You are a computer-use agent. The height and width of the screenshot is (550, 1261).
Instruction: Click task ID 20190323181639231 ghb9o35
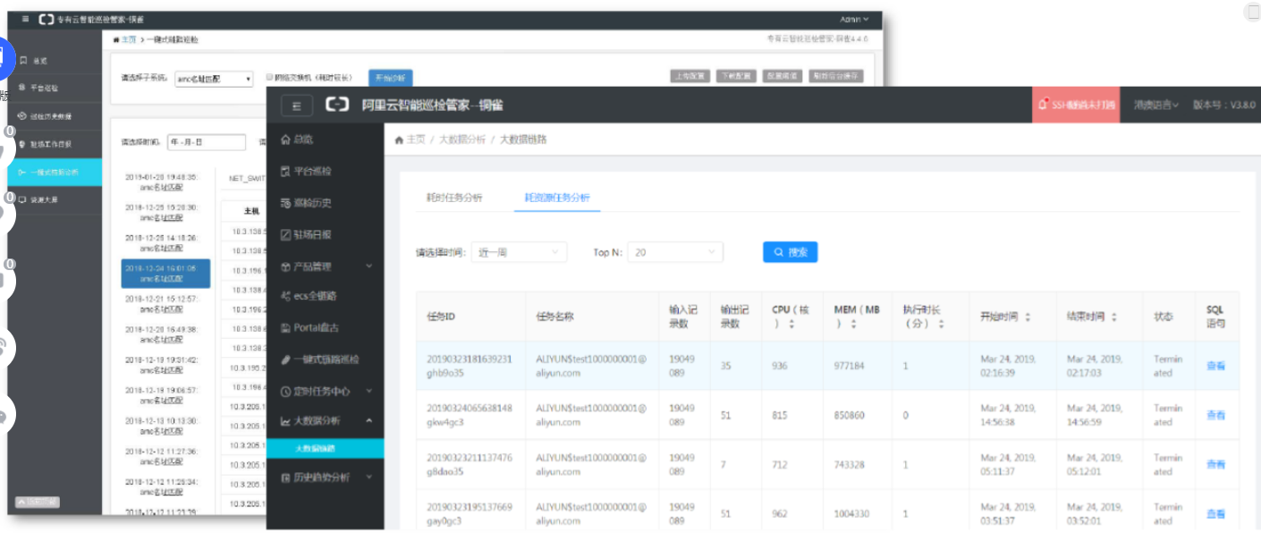[x=470, y=365]
